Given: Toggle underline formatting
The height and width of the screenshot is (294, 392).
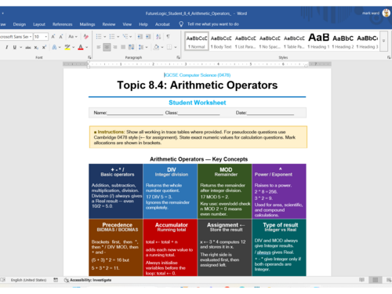Looking at the screenshot, I should click(15, 47).
